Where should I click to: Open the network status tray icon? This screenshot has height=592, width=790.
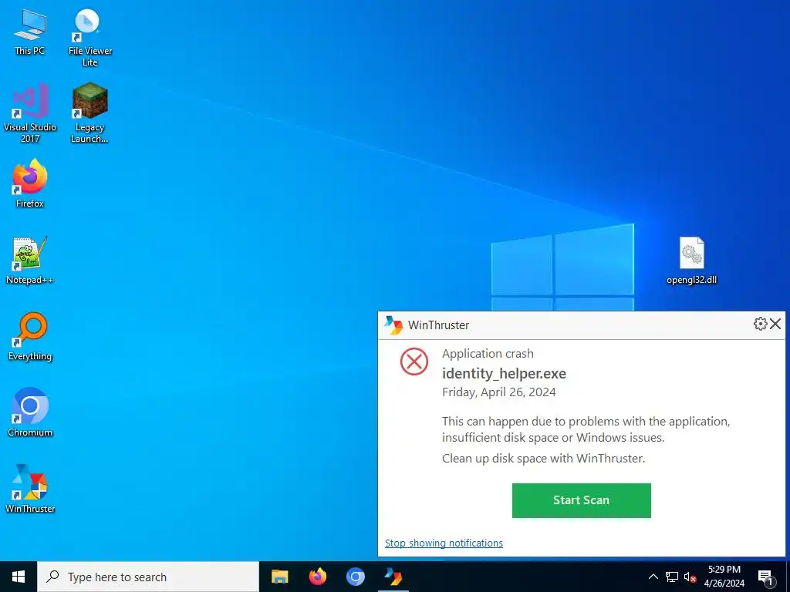pos(672,577)
